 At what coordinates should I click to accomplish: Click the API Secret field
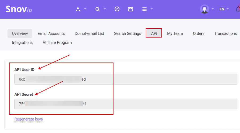tap(126, 104)
